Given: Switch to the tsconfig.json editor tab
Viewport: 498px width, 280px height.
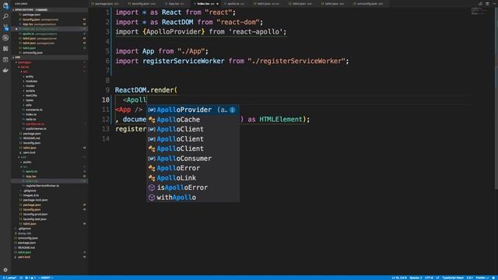Looking at the screenshot, I should coord(143,4).
